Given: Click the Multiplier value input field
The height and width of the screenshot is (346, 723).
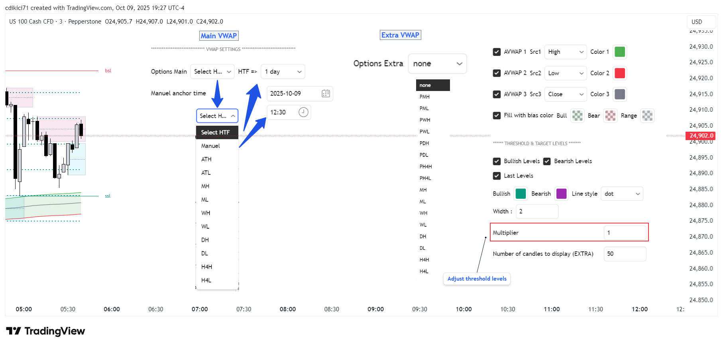Looking at the screenshot, I should (x=625, y=233).
